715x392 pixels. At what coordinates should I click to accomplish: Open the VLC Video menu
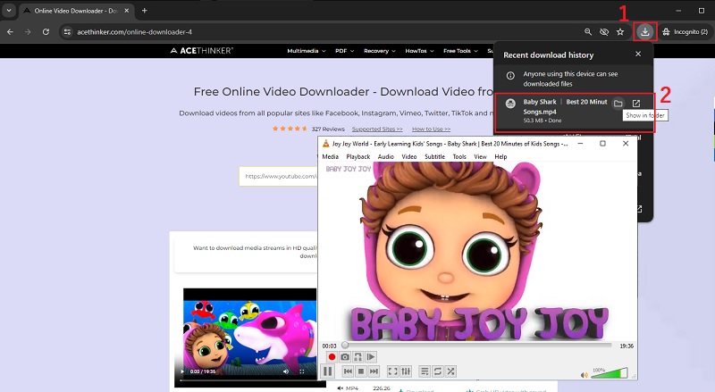pyautogui.click(x=409, y=156)
